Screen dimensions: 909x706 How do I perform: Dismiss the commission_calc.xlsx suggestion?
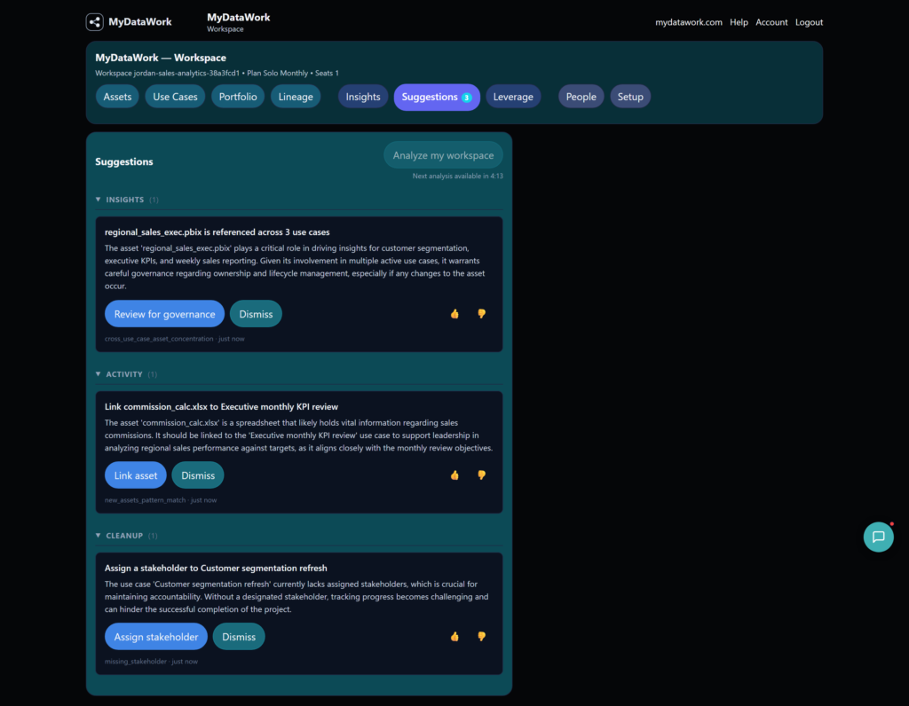coord(198,475)
